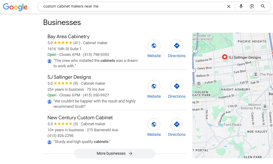
Task: Open New Century Custom Cabinet website globe icon
Action: [154, 124]
